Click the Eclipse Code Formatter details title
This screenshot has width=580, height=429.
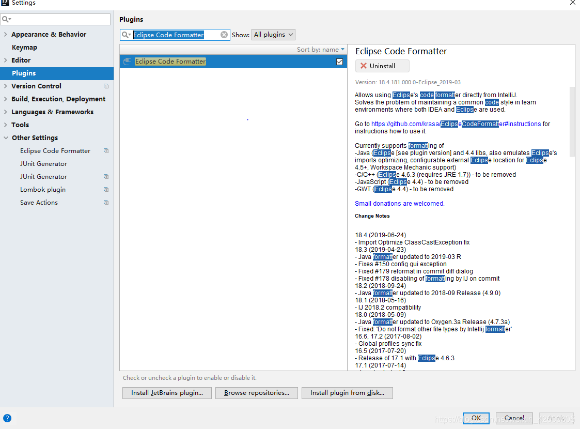tap(401, 52)
